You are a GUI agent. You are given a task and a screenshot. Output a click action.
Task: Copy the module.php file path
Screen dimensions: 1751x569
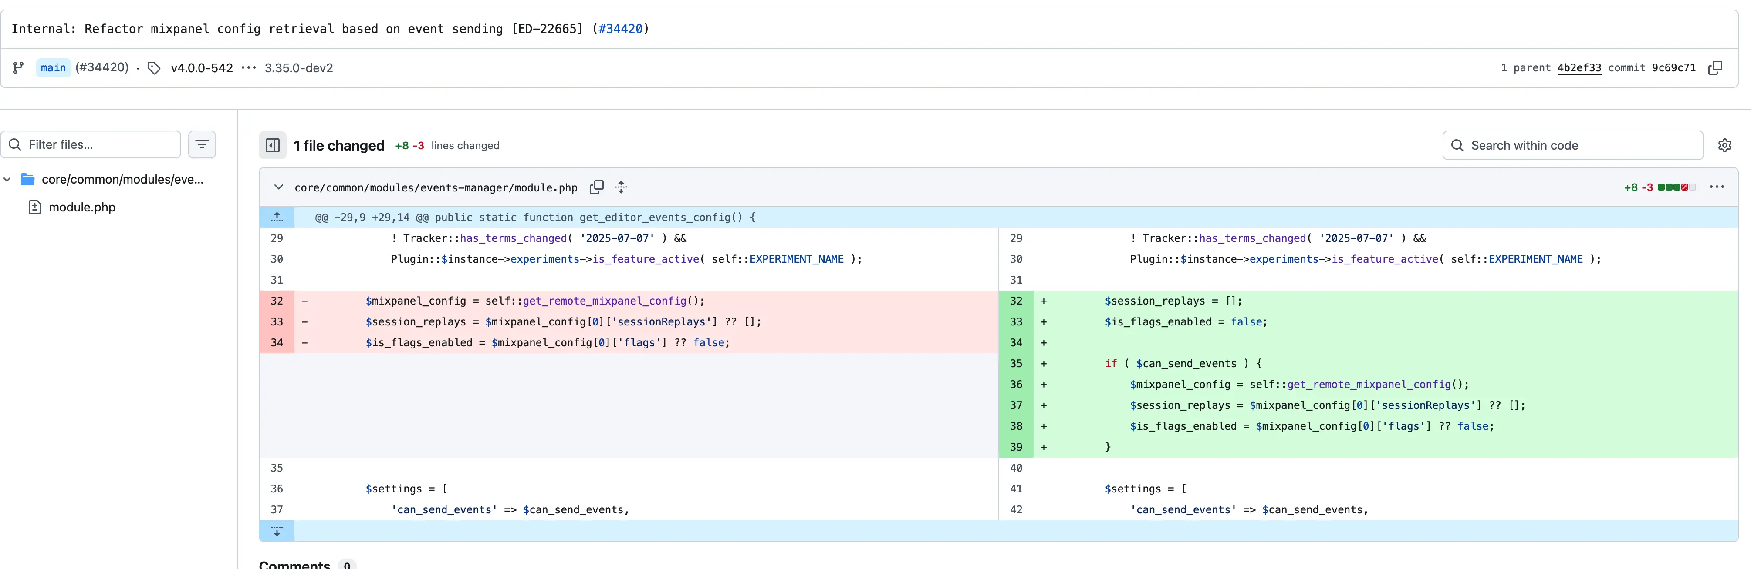(597, 187)
